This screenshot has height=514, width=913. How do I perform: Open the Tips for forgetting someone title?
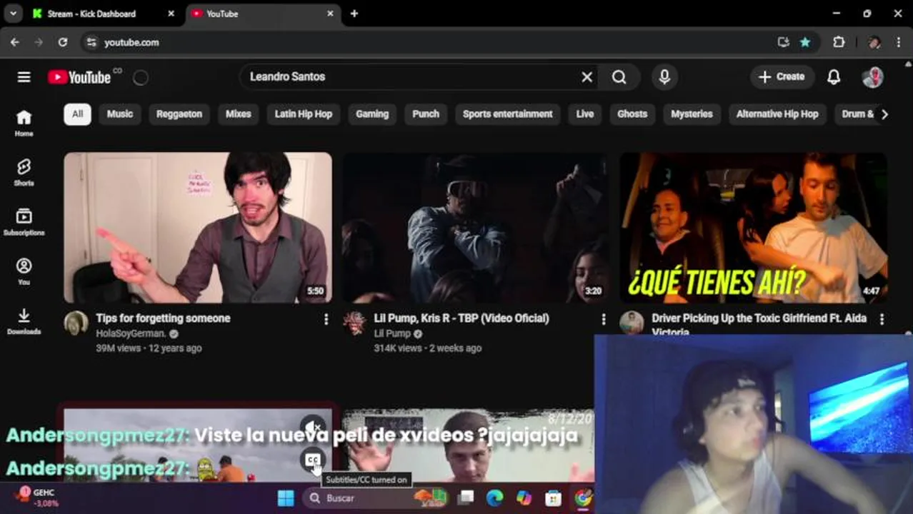click(163, 318)
